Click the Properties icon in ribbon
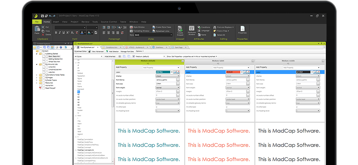The image size is (358, 165). pos(242,29)
